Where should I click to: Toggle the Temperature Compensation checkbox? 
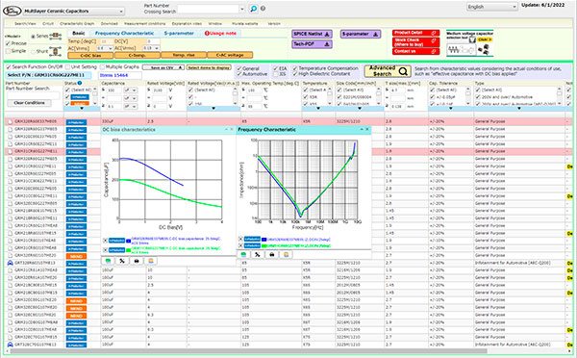(295, 68)
